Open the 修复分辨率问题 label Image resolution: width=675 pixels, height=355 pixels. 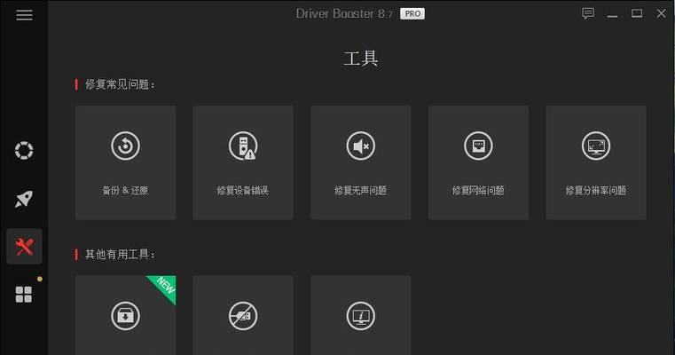pos(596,190)
